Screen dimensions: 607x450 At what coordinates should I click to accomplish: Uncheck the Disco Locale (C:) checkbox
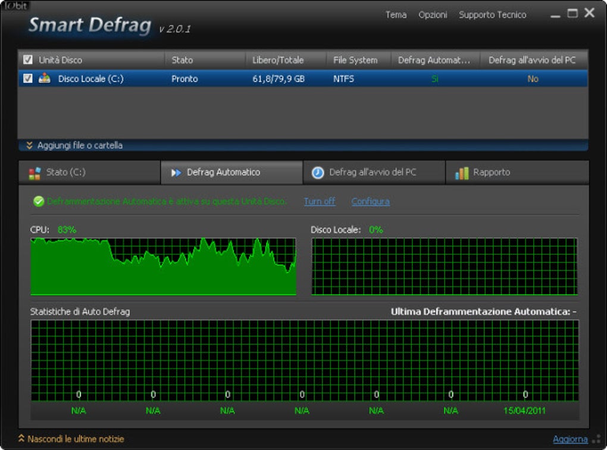[x=28, y=78]
